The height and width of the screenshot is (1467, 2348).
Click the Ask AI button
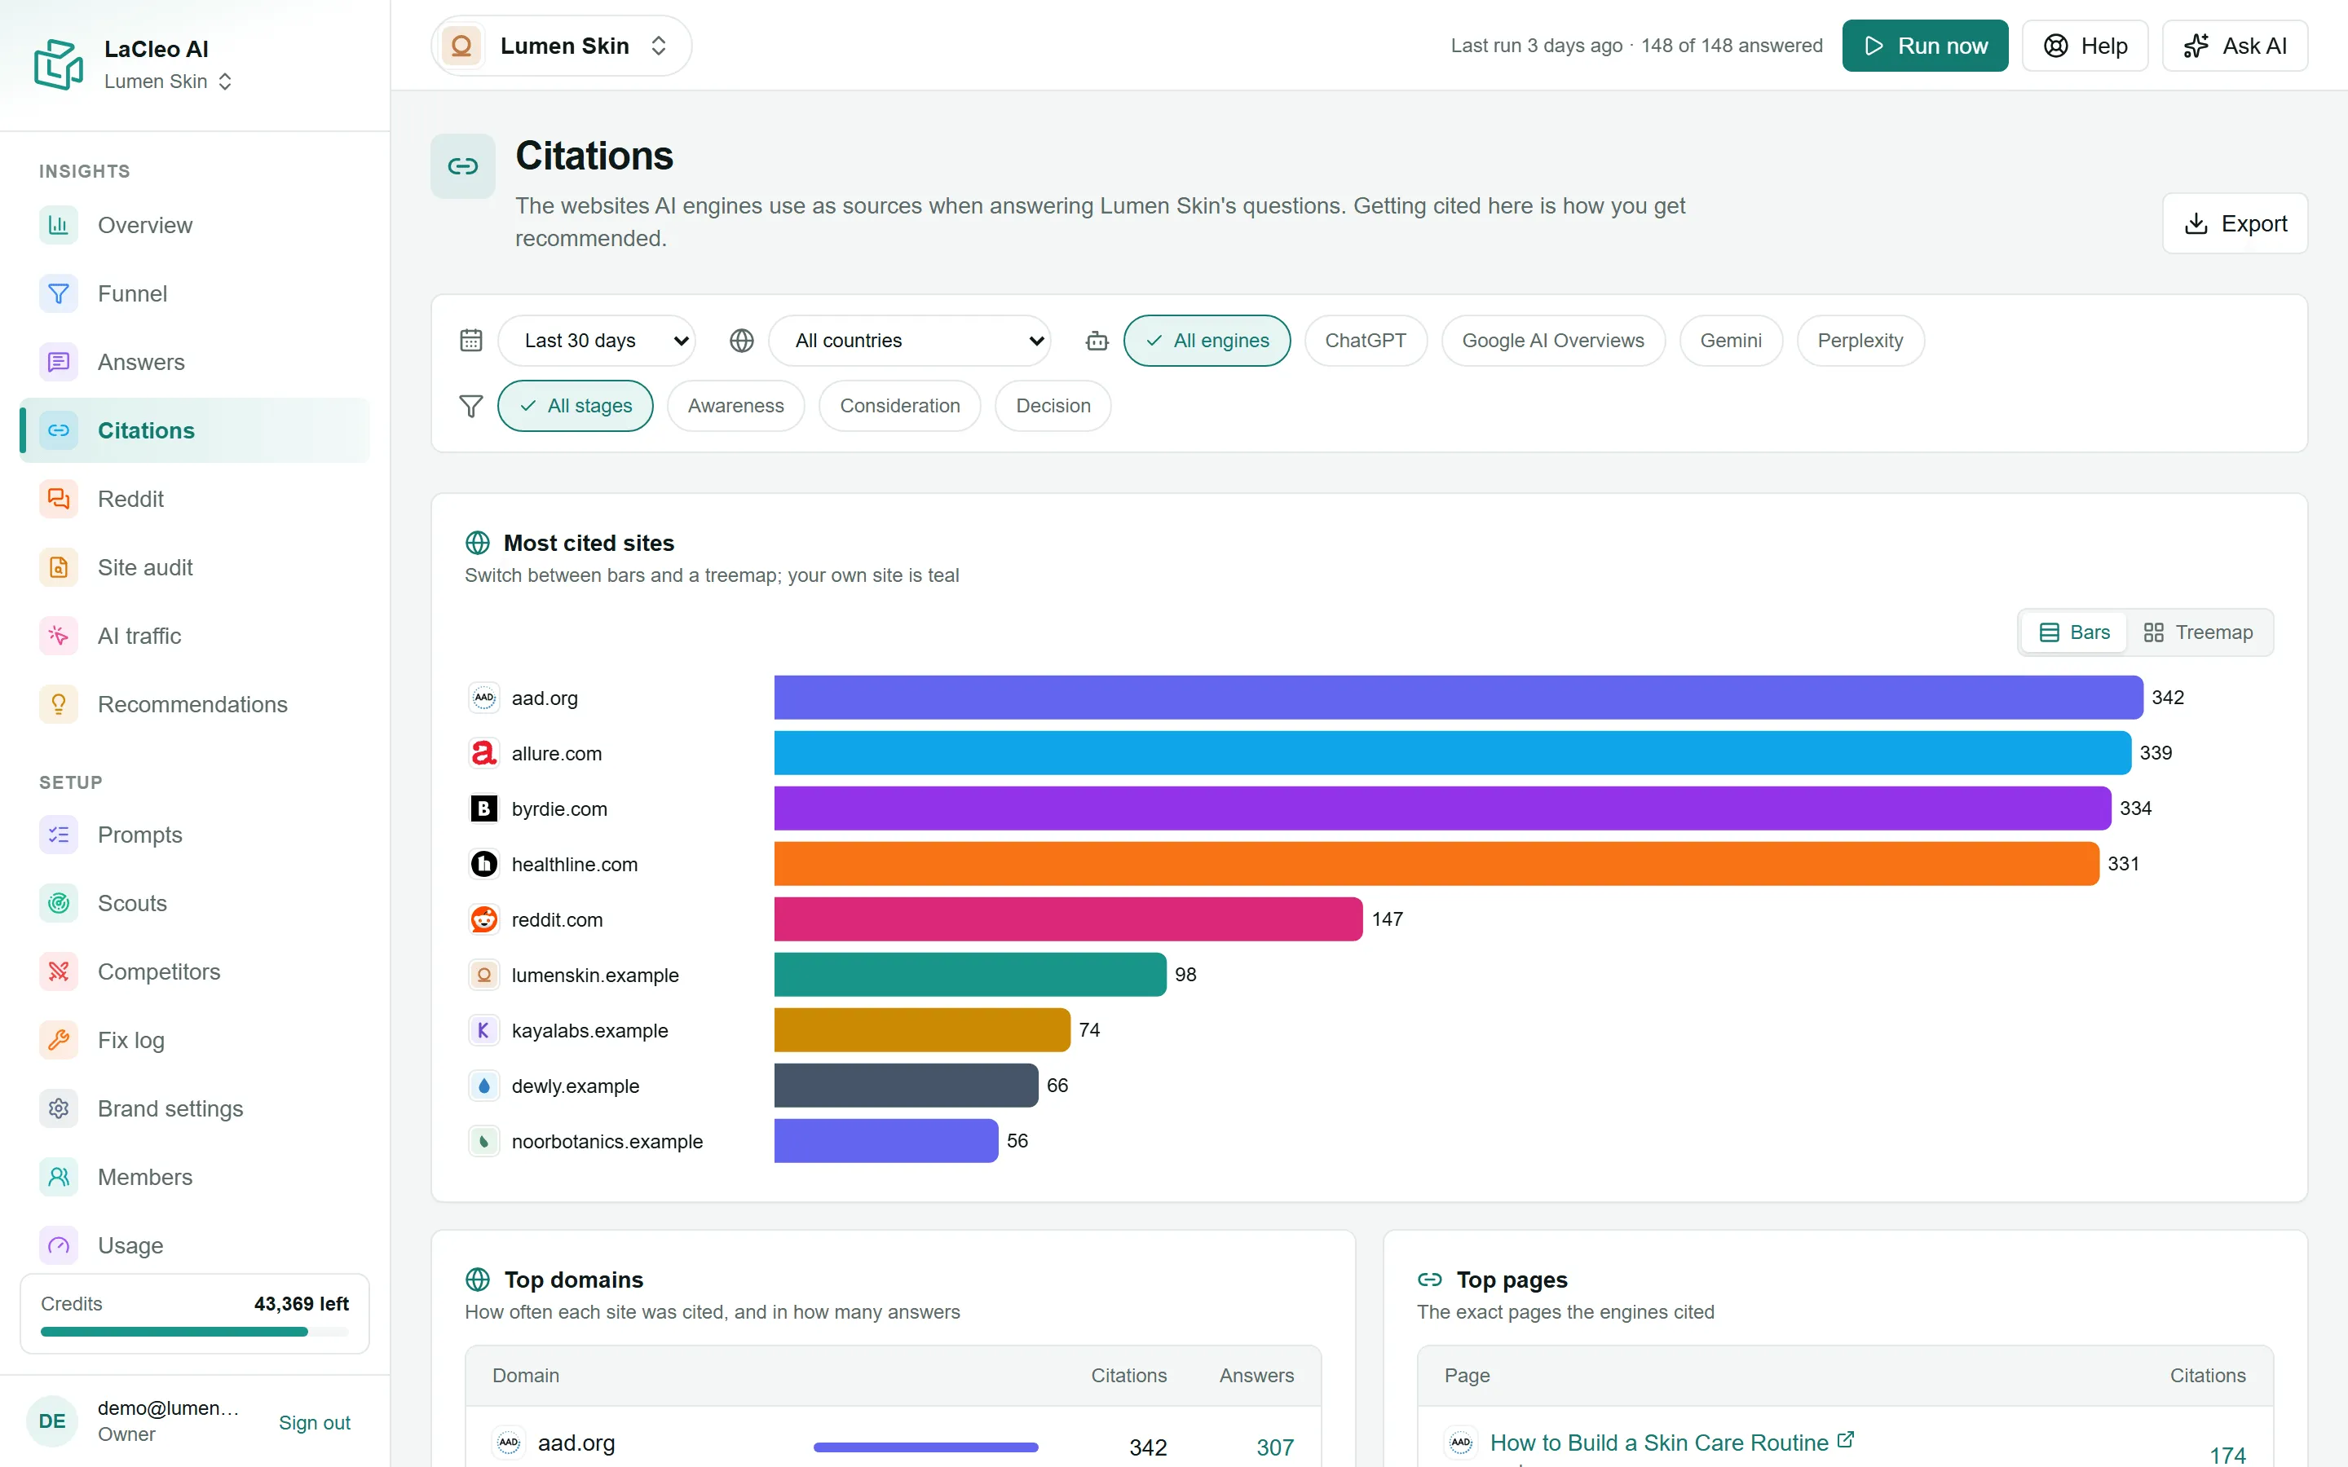point(2235,46)
